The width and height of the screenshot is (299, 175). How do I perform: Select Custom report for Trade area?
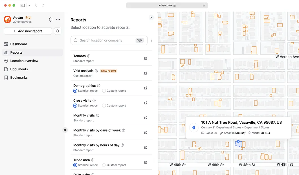[x=104, y=165]
